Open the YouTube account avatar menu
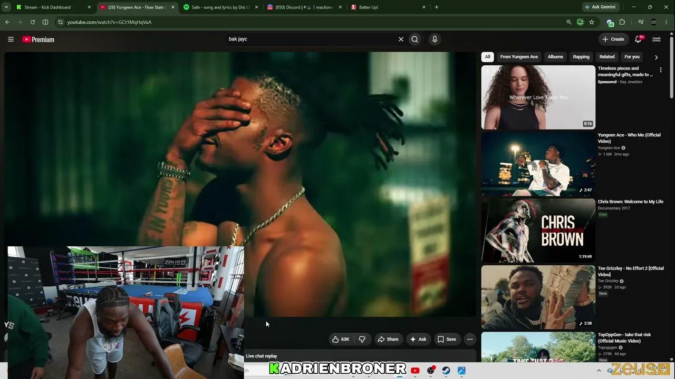 pos(657,39)
